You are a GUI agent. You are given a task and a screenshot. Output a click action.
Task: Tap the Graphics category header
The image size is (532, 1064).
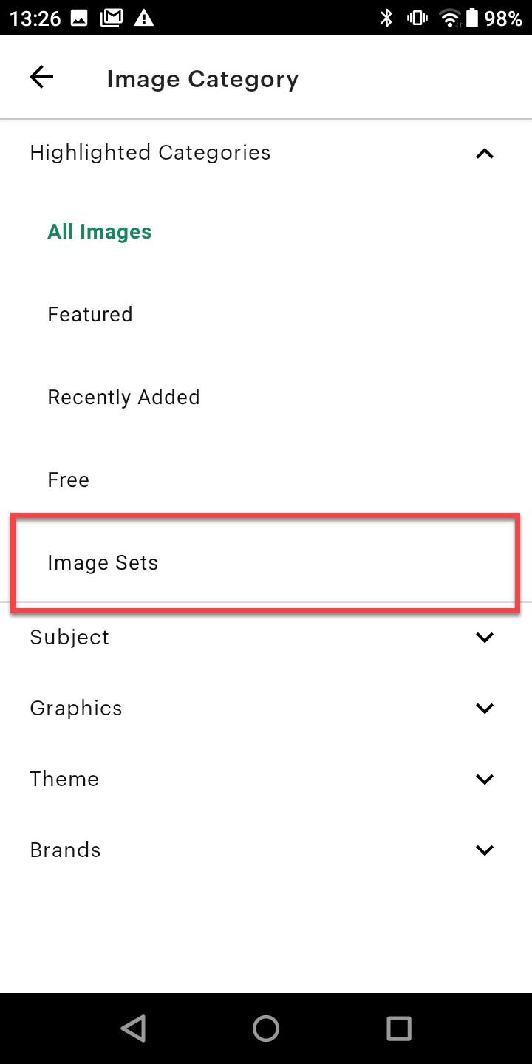pos(76,709)
